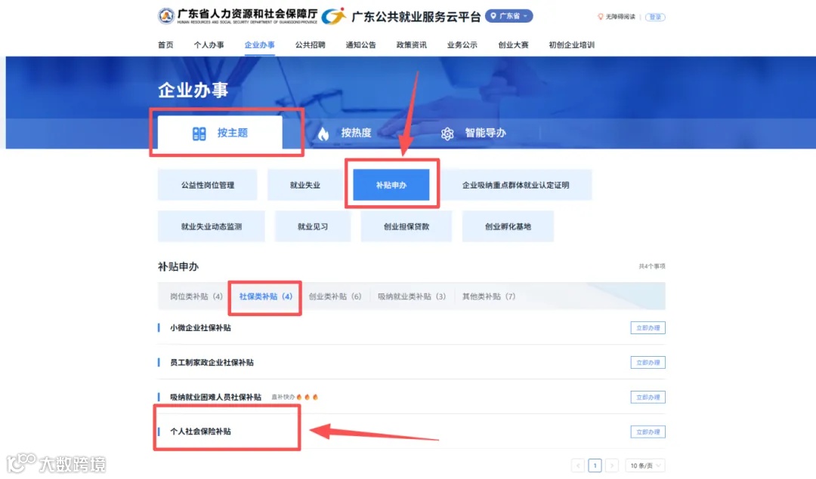The height and width of the screenshot is (479, 816).
Task: Click 立即办理 for 个人社会保险补贴
Action: click(x=648, y=431)
